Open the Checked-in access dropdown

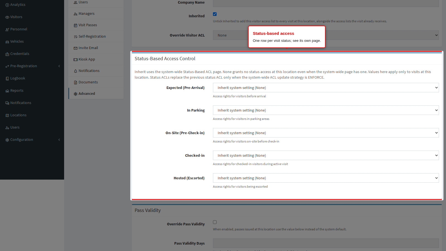pos(326,155)
